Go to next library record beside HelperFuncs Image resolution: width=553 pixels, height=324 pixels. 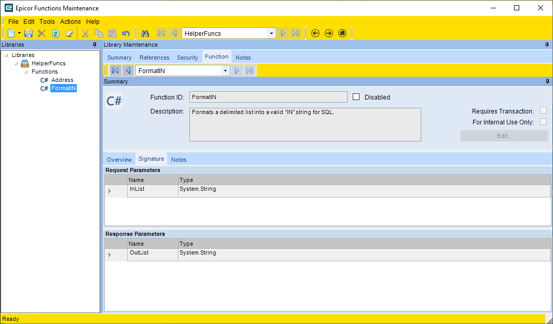[x=283, y=33]
